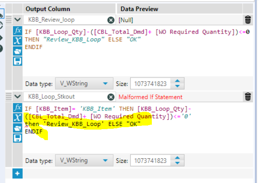The height and width of the screenshot is (183, 259).
Task: Decrease Size value for KBB_Review_loop
Action: click(177, 86)
